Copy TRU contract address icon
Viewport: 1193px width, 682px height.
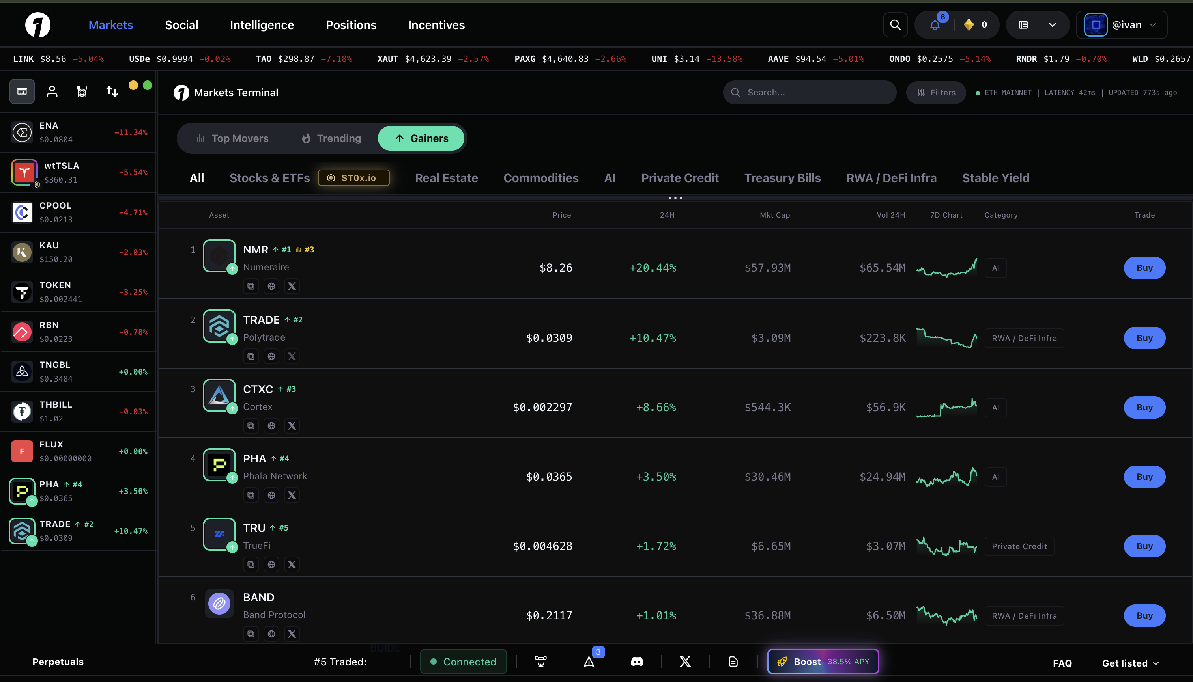(x=251, y=565)
